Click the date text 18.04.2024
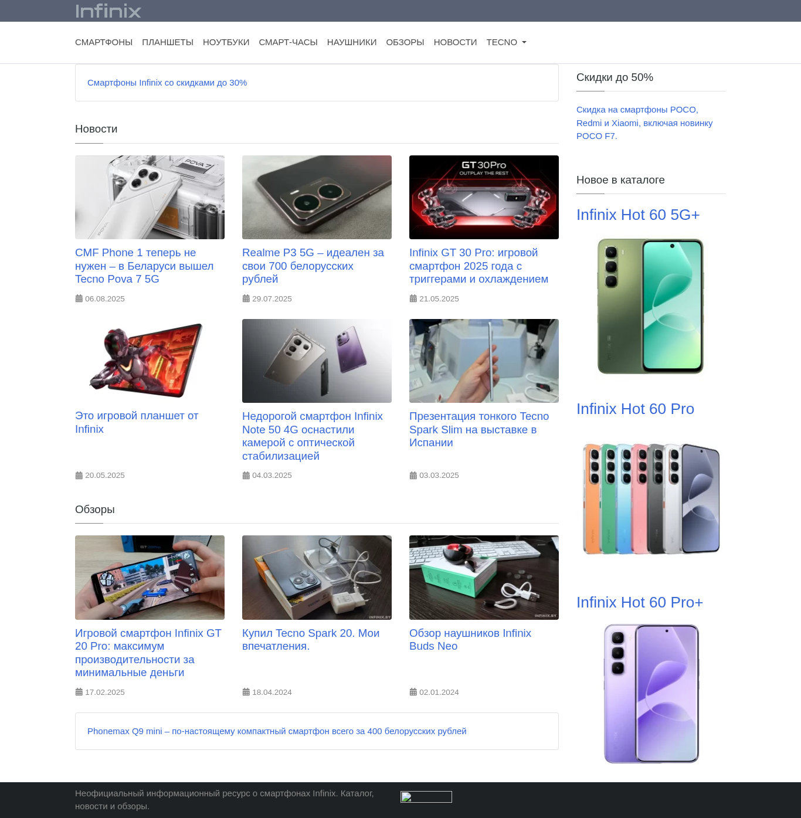801x818 pixels. [x=272, y=692]
